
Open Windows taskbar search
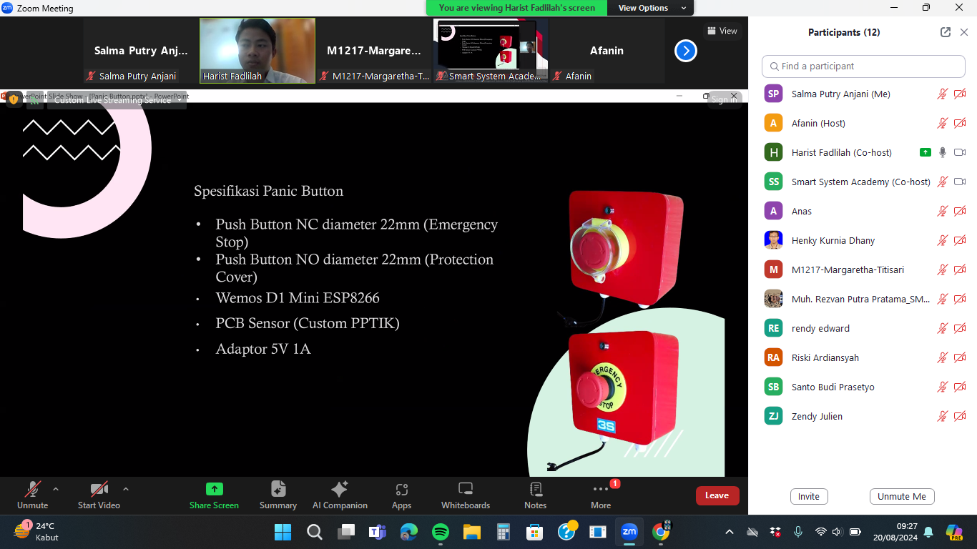[x=314, y=532]
